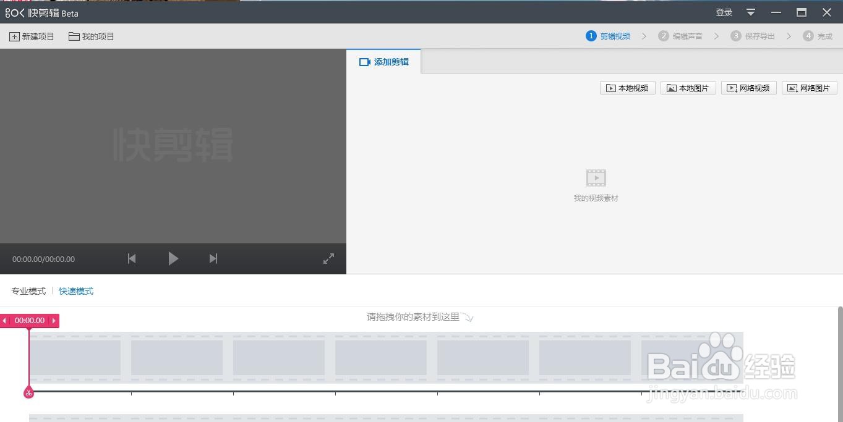843x422 pixels.
Task: Play the preview video
Action: [173, 258]
